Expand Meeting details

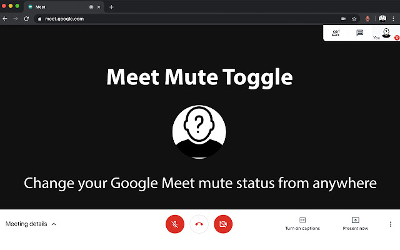(31, 224)
